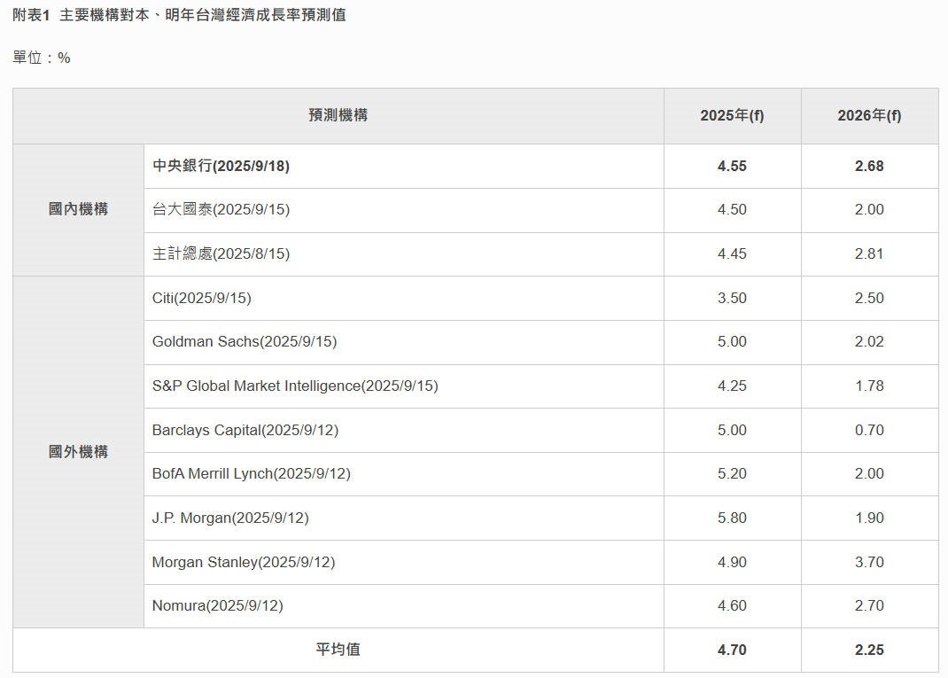
Task: Select Barclays Capital's 0.70 value for 2026
Action: pos(869,431)
